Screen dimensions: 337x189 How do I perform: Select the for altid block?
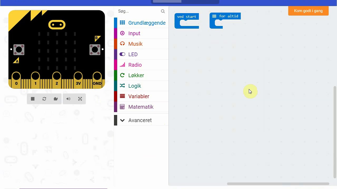pos(225,16)
